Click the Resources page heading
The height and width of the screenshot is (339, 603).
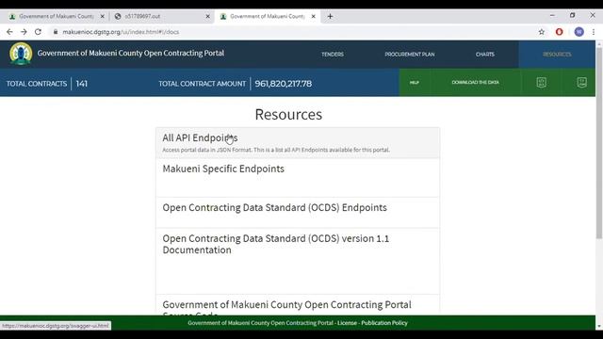[288, 114]
